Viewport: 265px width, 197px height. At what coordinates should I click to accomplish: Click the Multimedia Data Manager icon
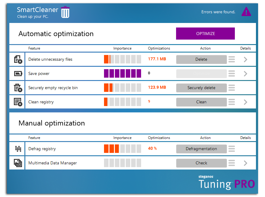18,163
